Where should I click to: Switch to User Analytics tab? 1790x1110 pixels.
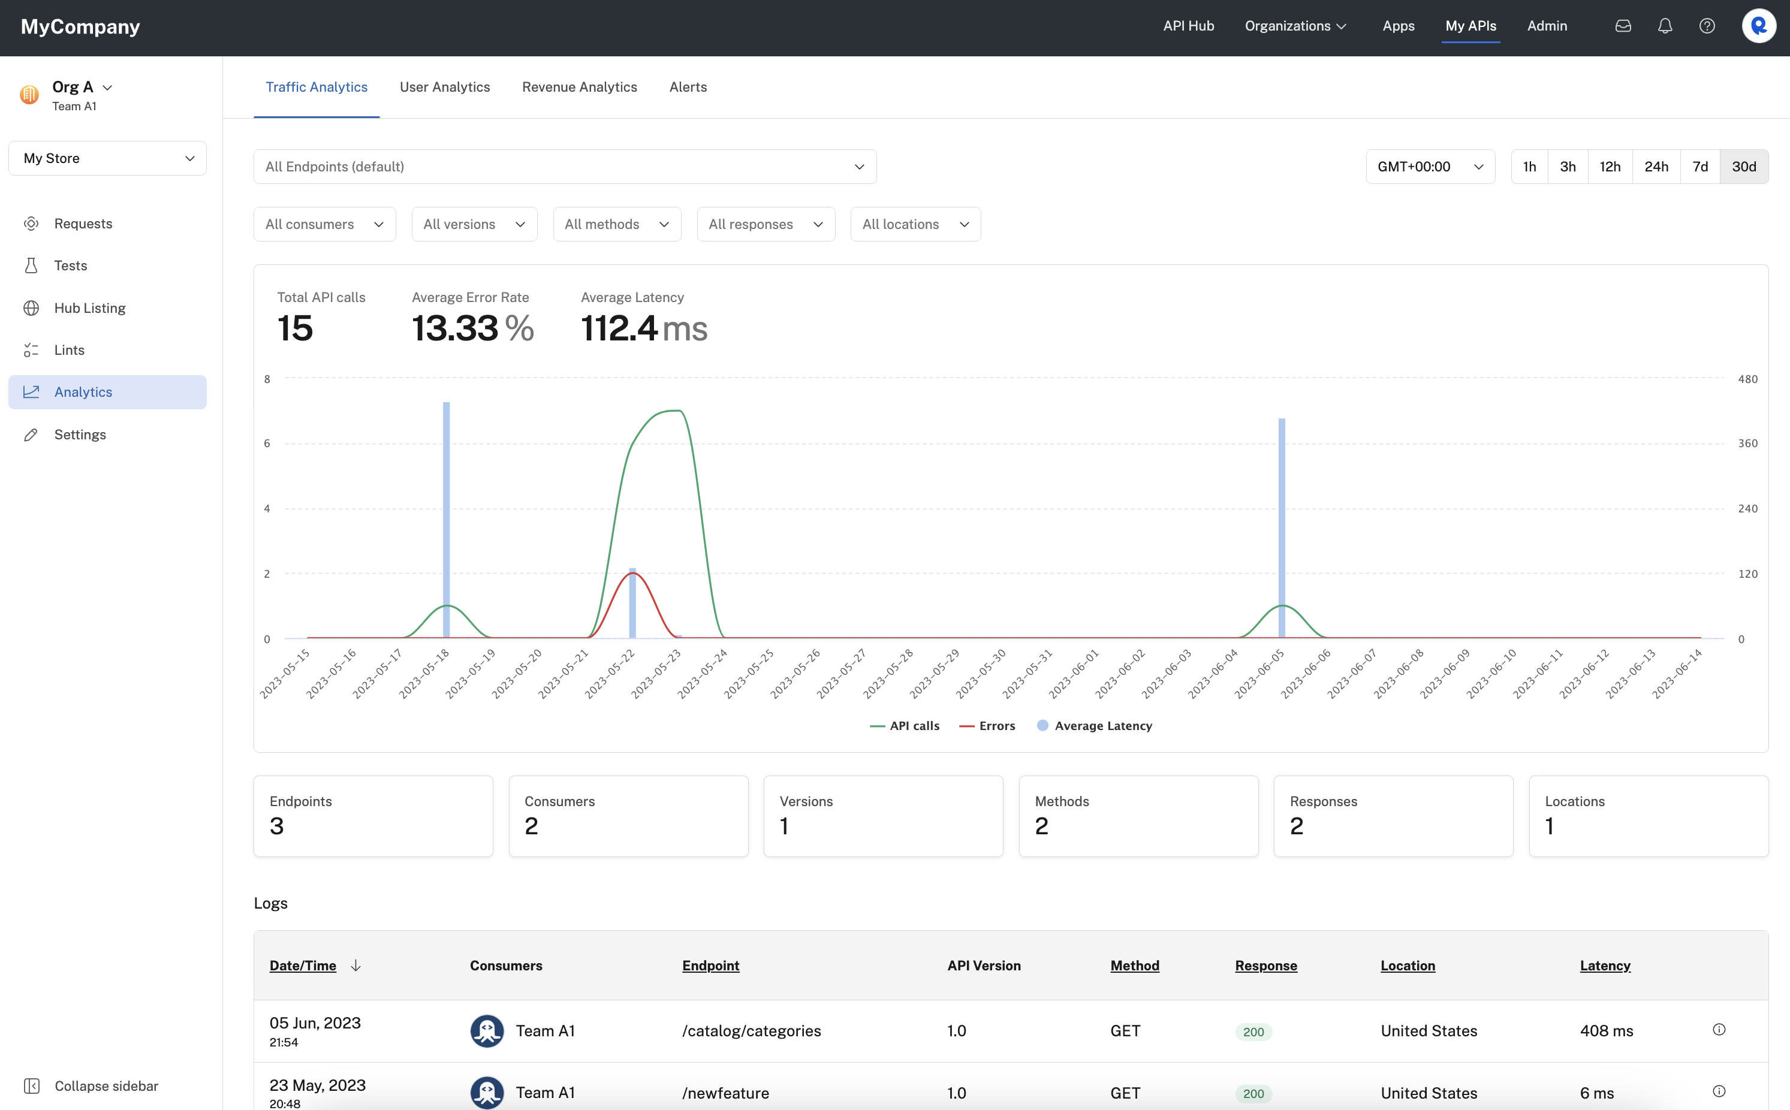444,87
